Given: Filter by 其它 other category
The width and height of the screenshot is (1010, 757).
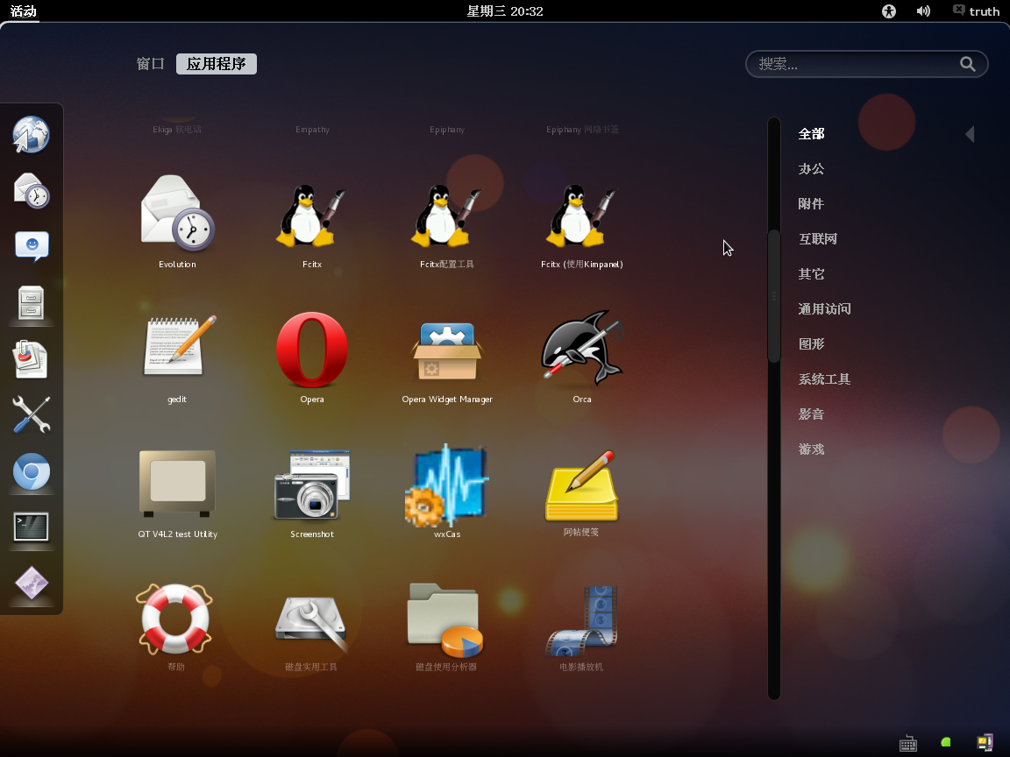Looking at the screenshot, I should (x=812, y=274).
